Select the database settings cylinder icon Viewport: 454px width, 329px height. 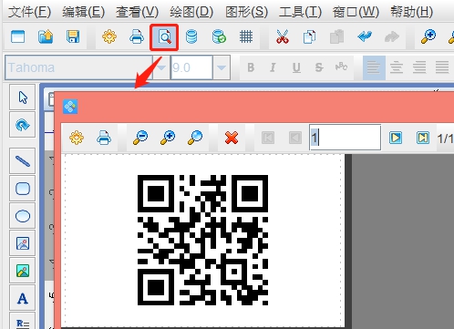[191, 37]
